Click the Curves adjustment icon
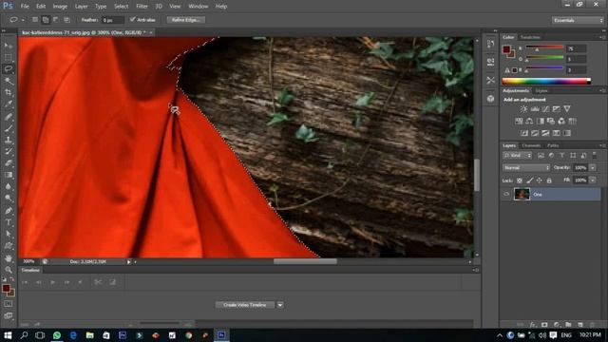This screenshot has height=342, width=608. 545,109
